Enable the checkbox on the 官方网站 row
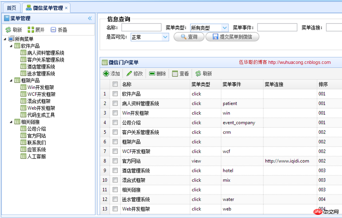Image resolution: width=342 pixels, height=218 pixels. coord(115,161)
